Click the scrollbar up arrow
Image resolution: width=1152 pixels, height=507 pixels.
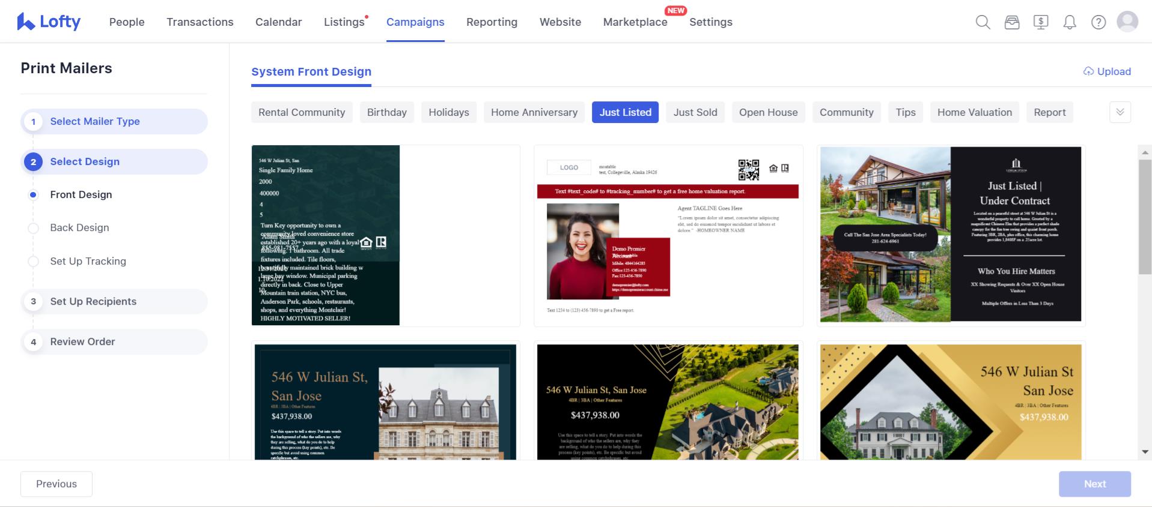click(1145, 153)
